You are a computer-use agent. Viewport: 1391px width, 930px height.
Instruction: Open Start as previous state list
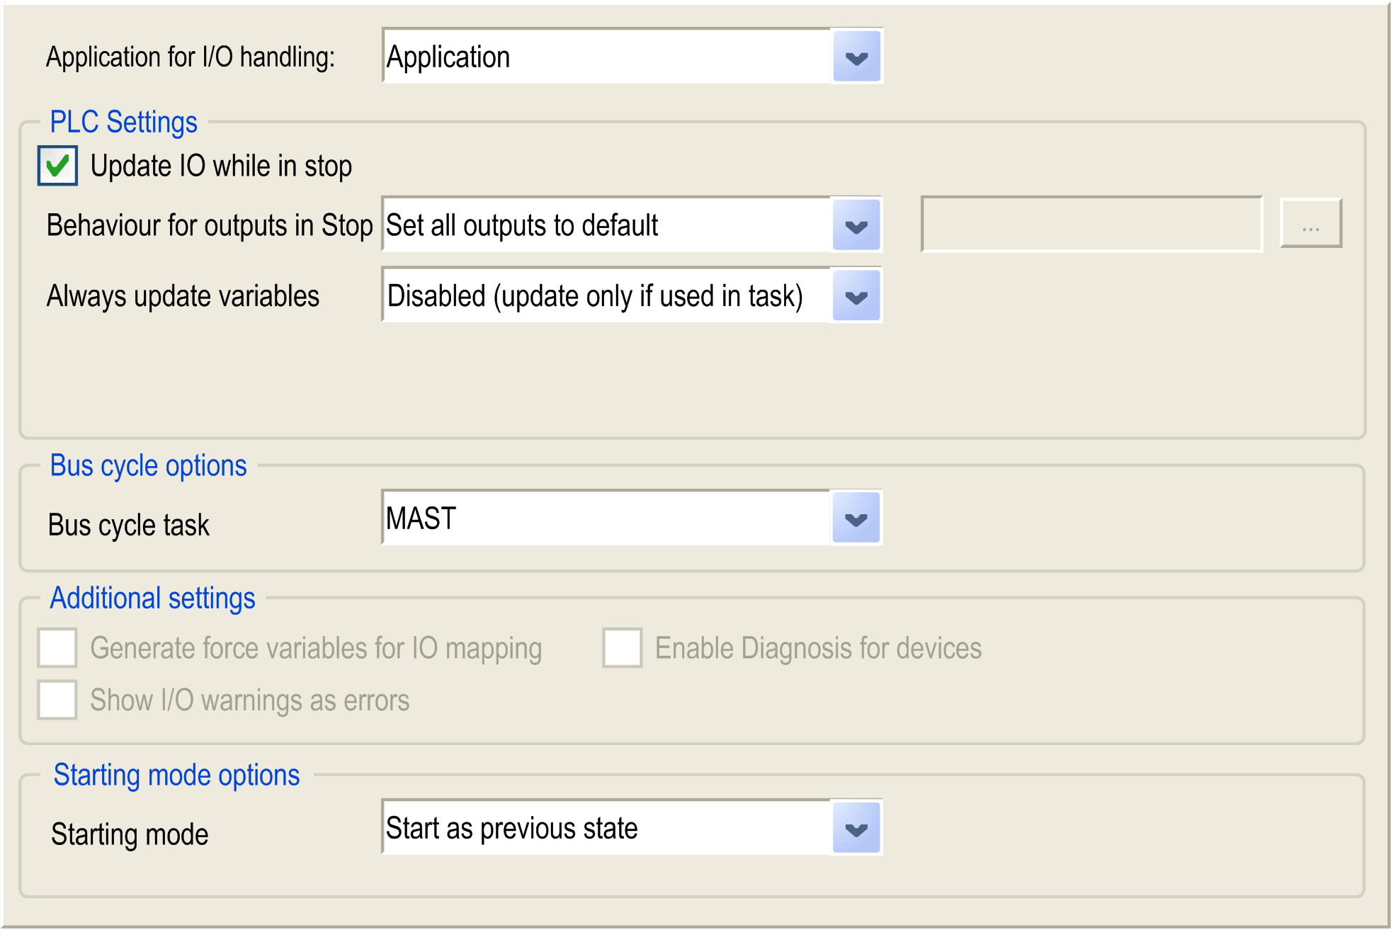click(606, 828)
